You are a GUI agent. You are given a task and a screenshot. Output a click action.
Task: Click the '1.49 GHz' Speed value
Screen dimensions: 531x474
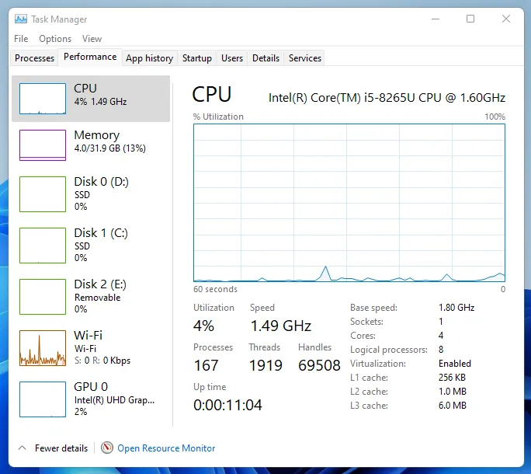pyautogui.click(x=281, y=326)
